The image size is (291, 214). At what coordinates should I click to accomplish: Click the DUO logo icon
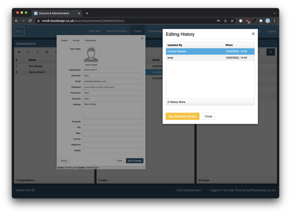tap(19, 31)
